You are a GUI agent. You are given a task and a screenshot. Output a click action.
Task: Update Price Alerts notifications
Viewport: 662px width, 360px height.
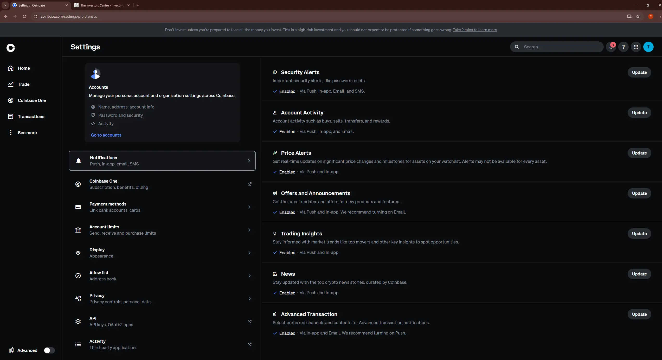pos(639,153)
